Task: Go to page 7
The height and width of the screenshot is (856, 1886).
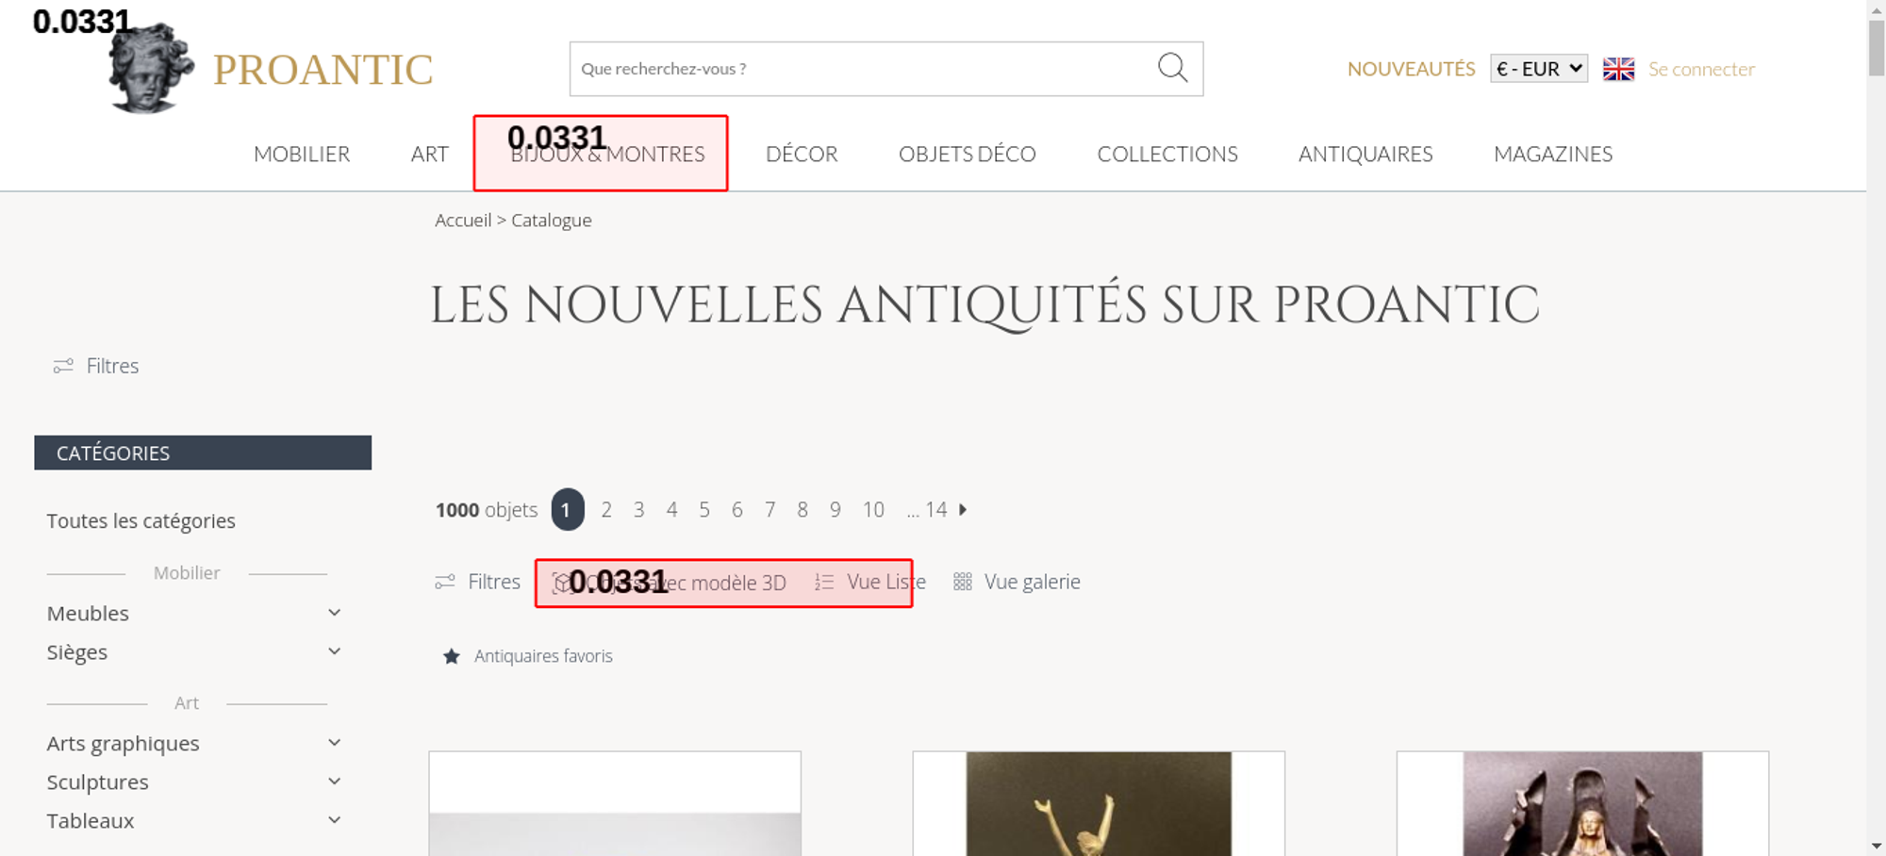Action: click(x=770, y=510)
